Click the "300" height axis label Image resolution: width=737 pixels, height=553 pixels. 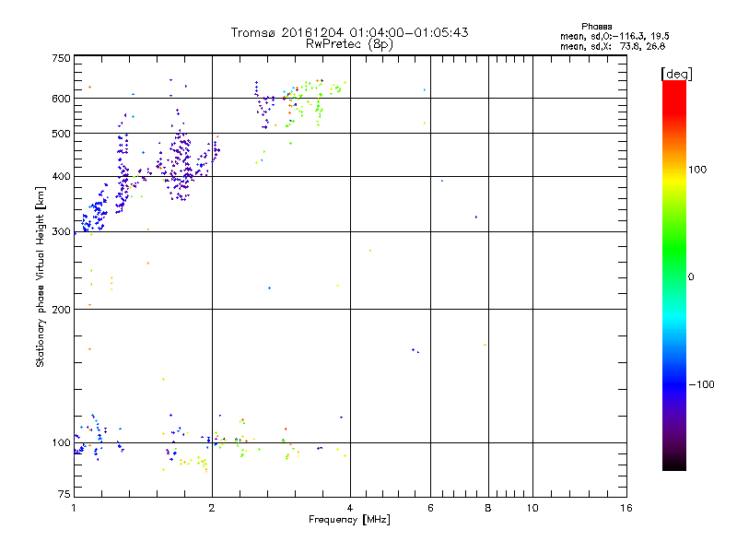[61, 231]
